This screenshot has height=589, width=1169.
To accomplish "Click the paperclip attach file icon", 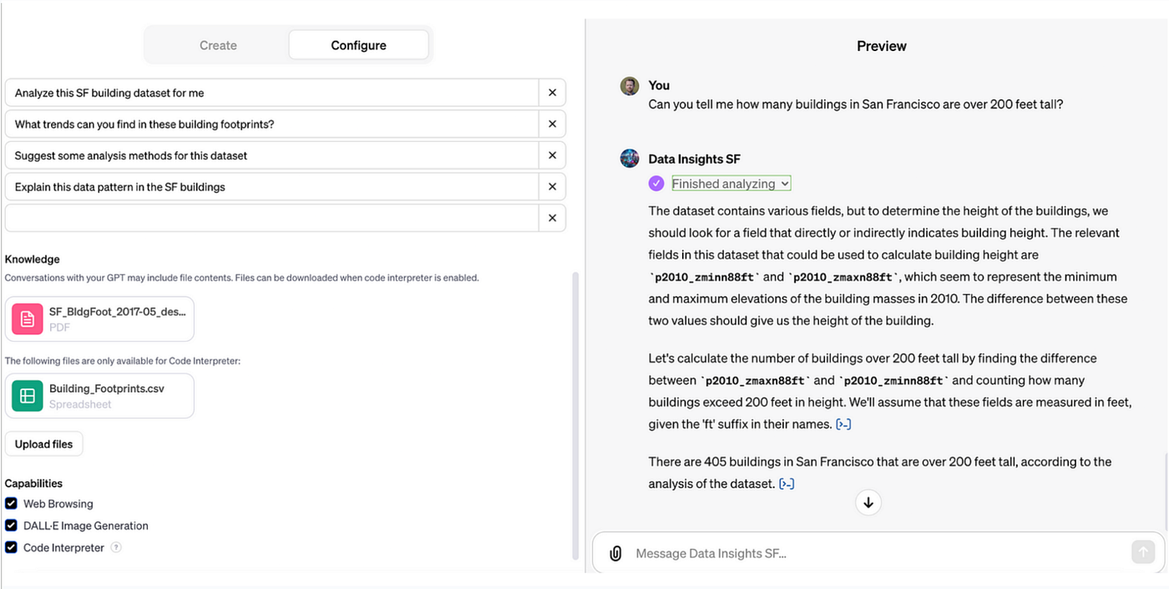I will (615, 553).
